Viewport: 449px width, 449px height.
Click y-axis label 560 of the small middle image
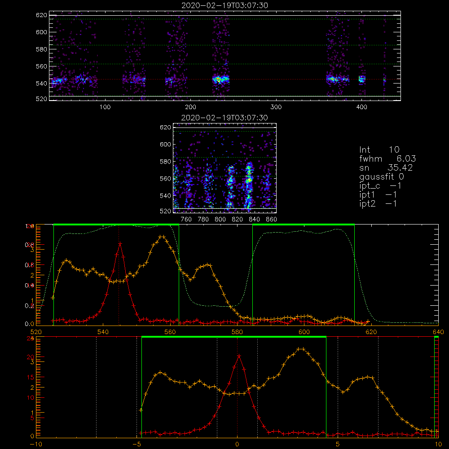tap(165, 179)
